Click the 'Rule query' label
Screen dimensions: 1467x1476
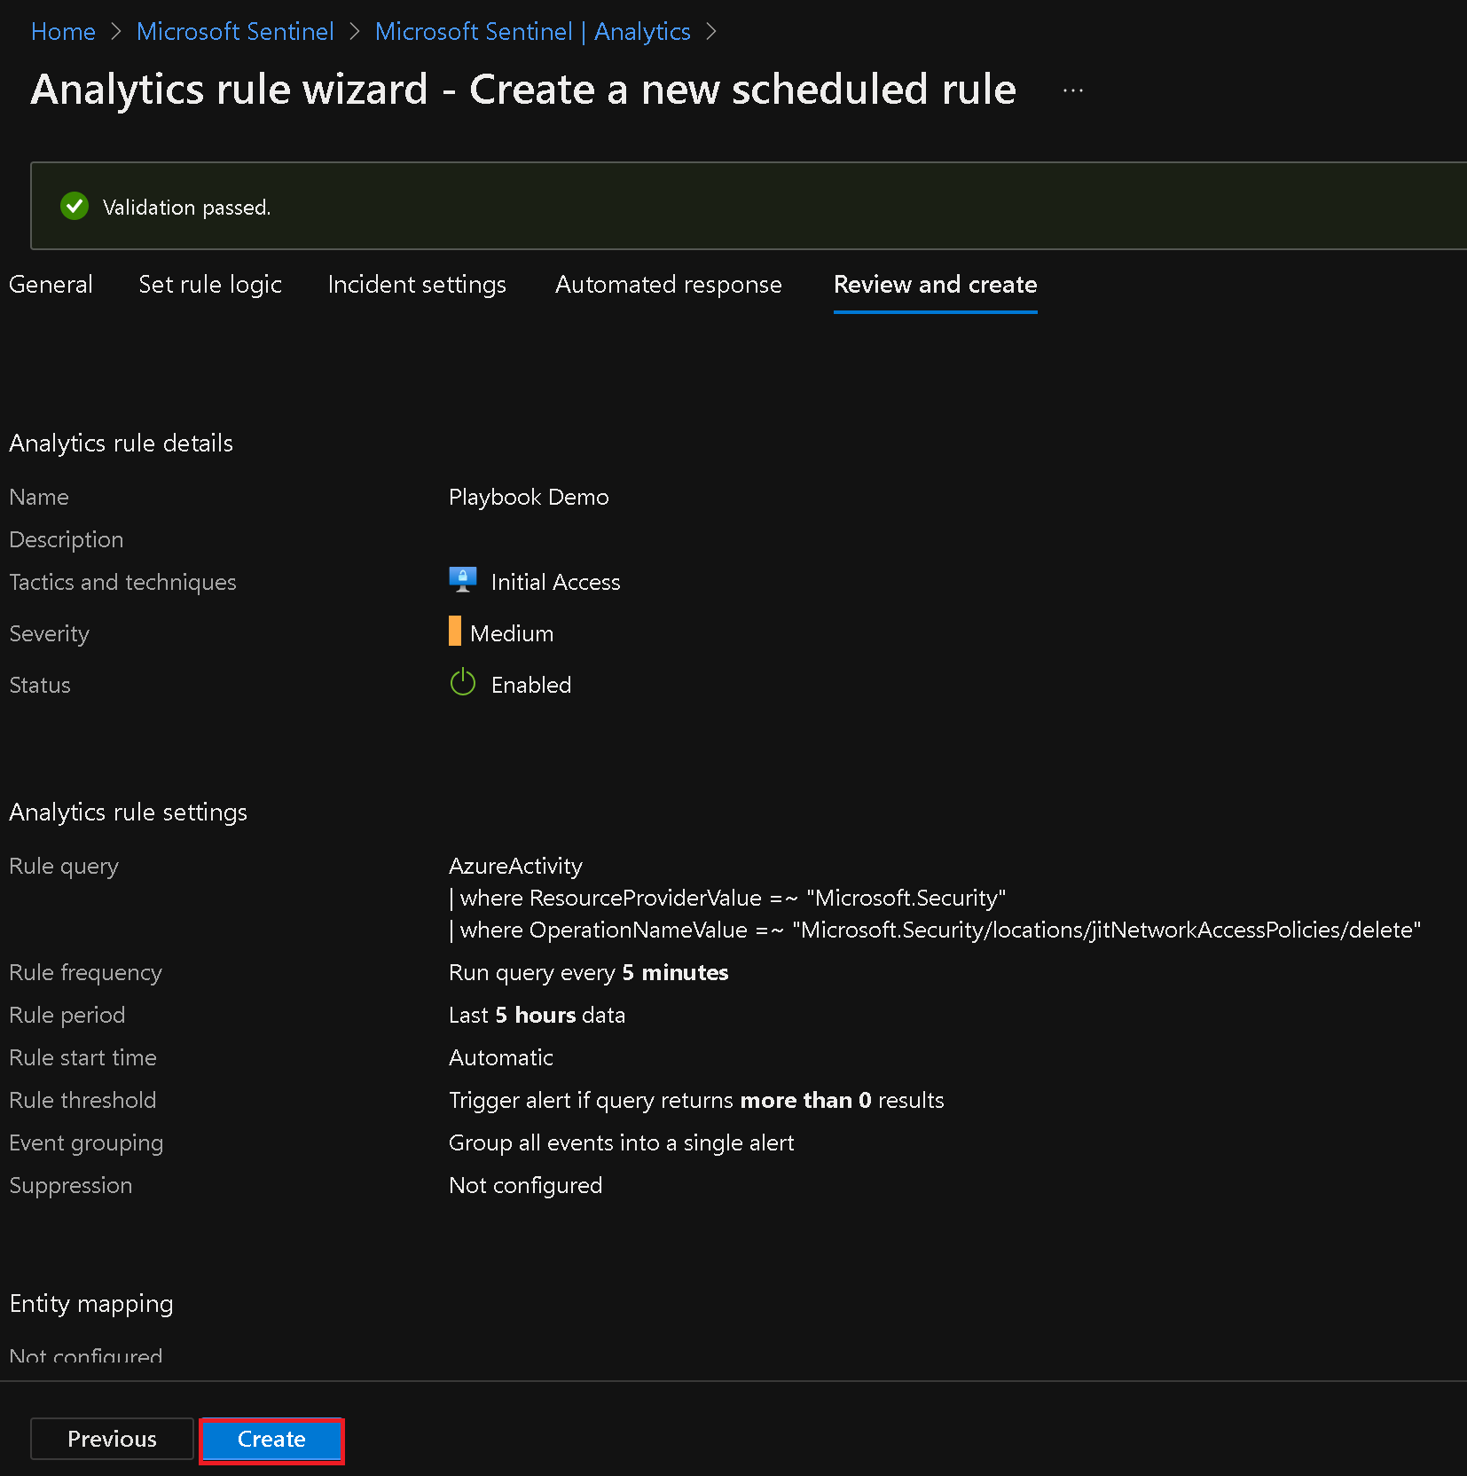point(64,866)
